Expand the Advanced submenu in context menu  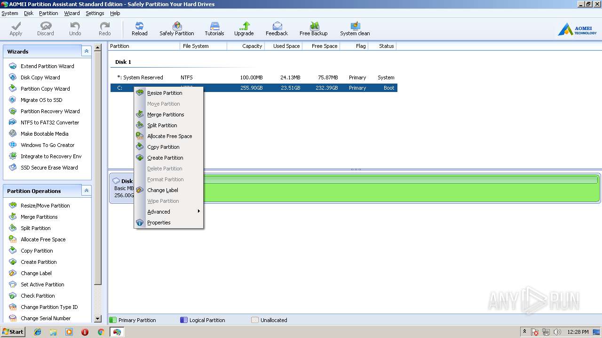(x=169, y=212)
